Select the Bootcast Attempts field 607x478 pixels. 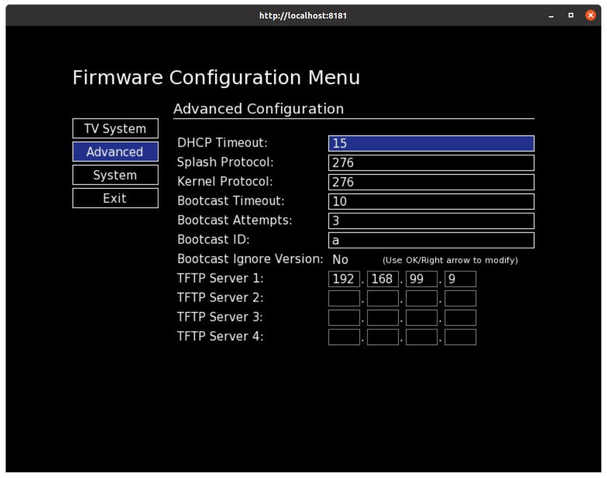pyautogui.click(x=431, y=221)
